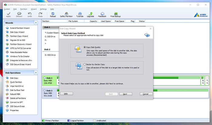Click the wizard's Help button
This screenshot has height=125, width=212.
pos(67,94)
